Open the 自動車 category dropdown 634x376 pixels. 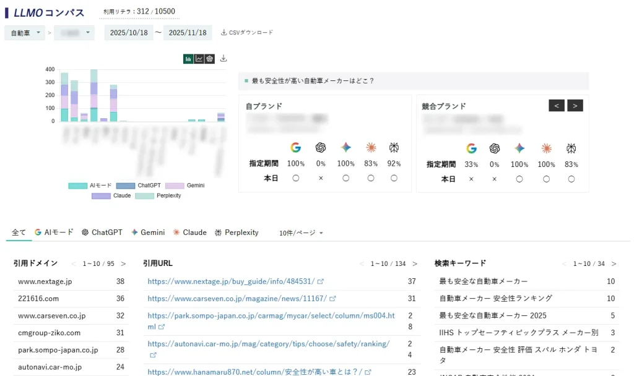(25, 33)
